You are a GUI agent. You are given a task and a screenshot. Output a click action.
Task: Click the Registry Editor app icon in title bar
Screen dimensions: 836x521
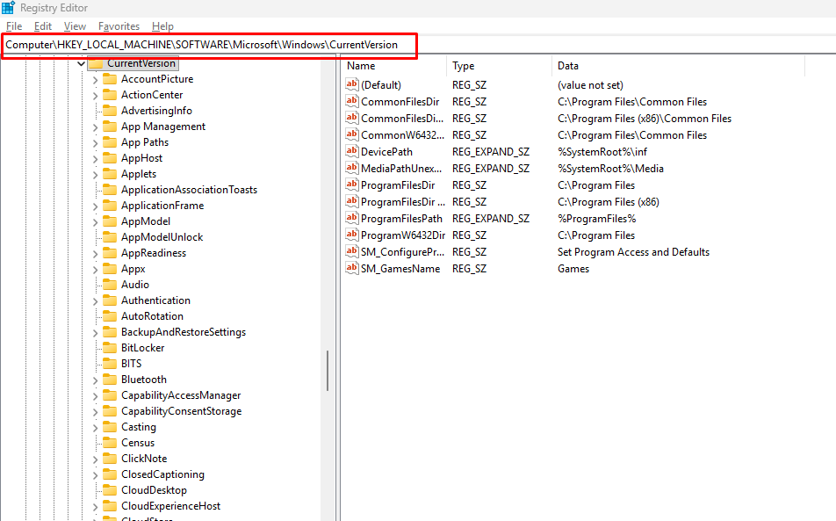[x=8, y=8]
